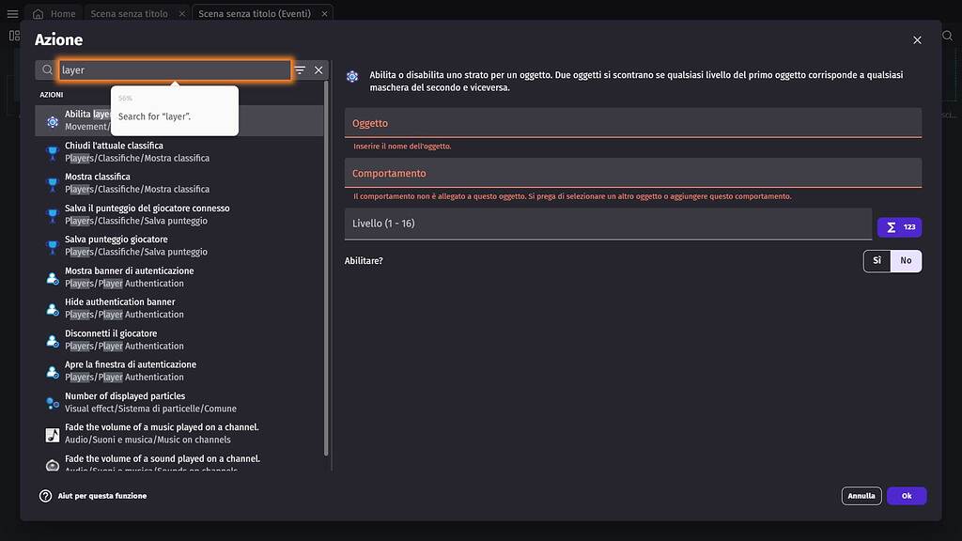Open the hamburger menu at top left
The height and width of the screenshot is (541, 962).
(x=12, y=13)
